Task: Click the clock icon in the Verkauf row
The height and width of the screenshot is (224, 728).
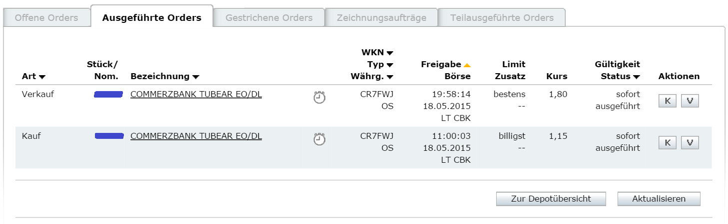Action: coord(319,98)
